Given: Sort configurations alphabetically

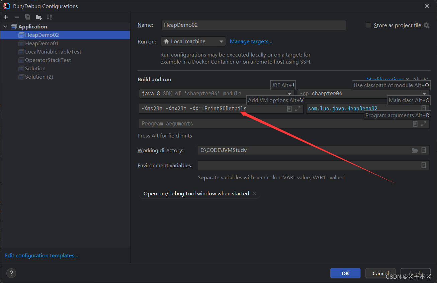Looking at the screenshot, I should click(x=49, y=17).
